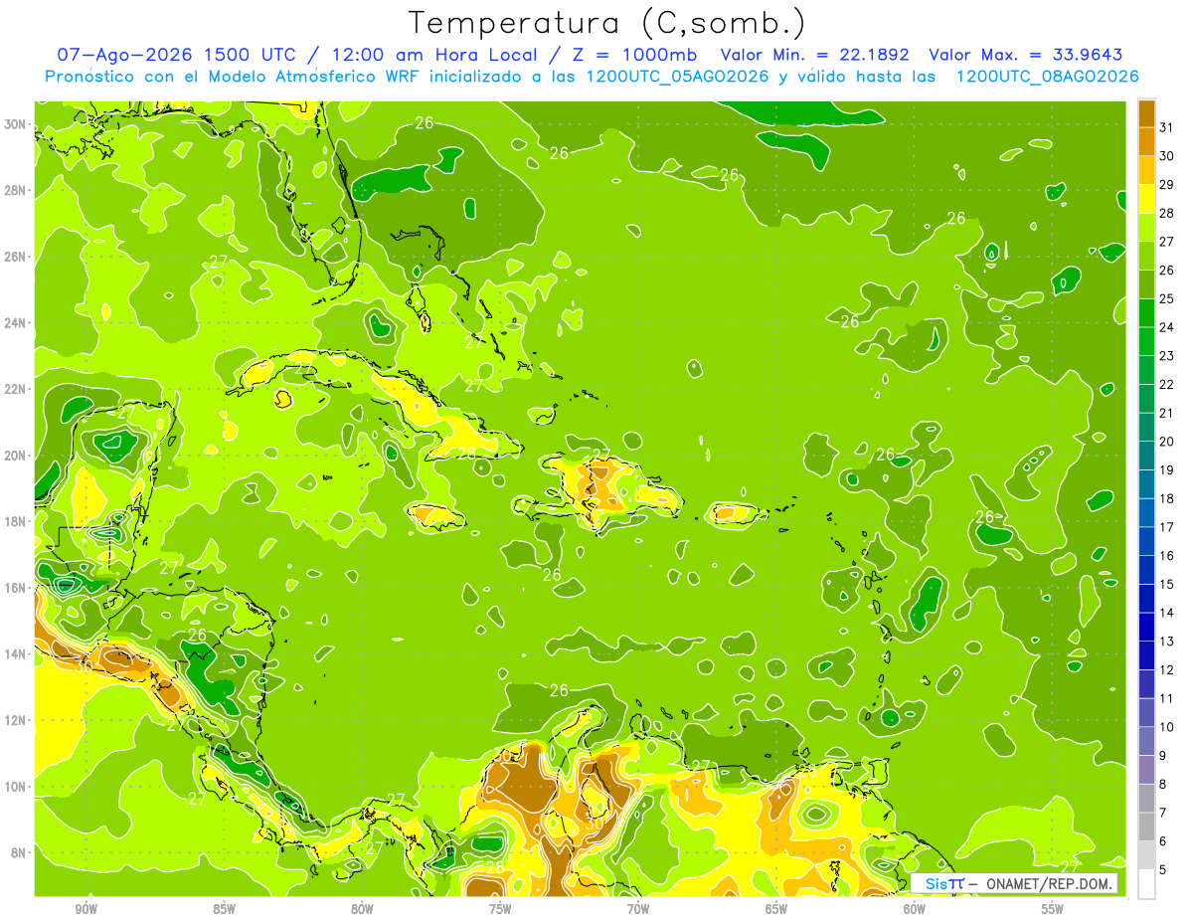The image size is (1193, 922).
Task: Click the 85W longitude label
Action: 225,908
